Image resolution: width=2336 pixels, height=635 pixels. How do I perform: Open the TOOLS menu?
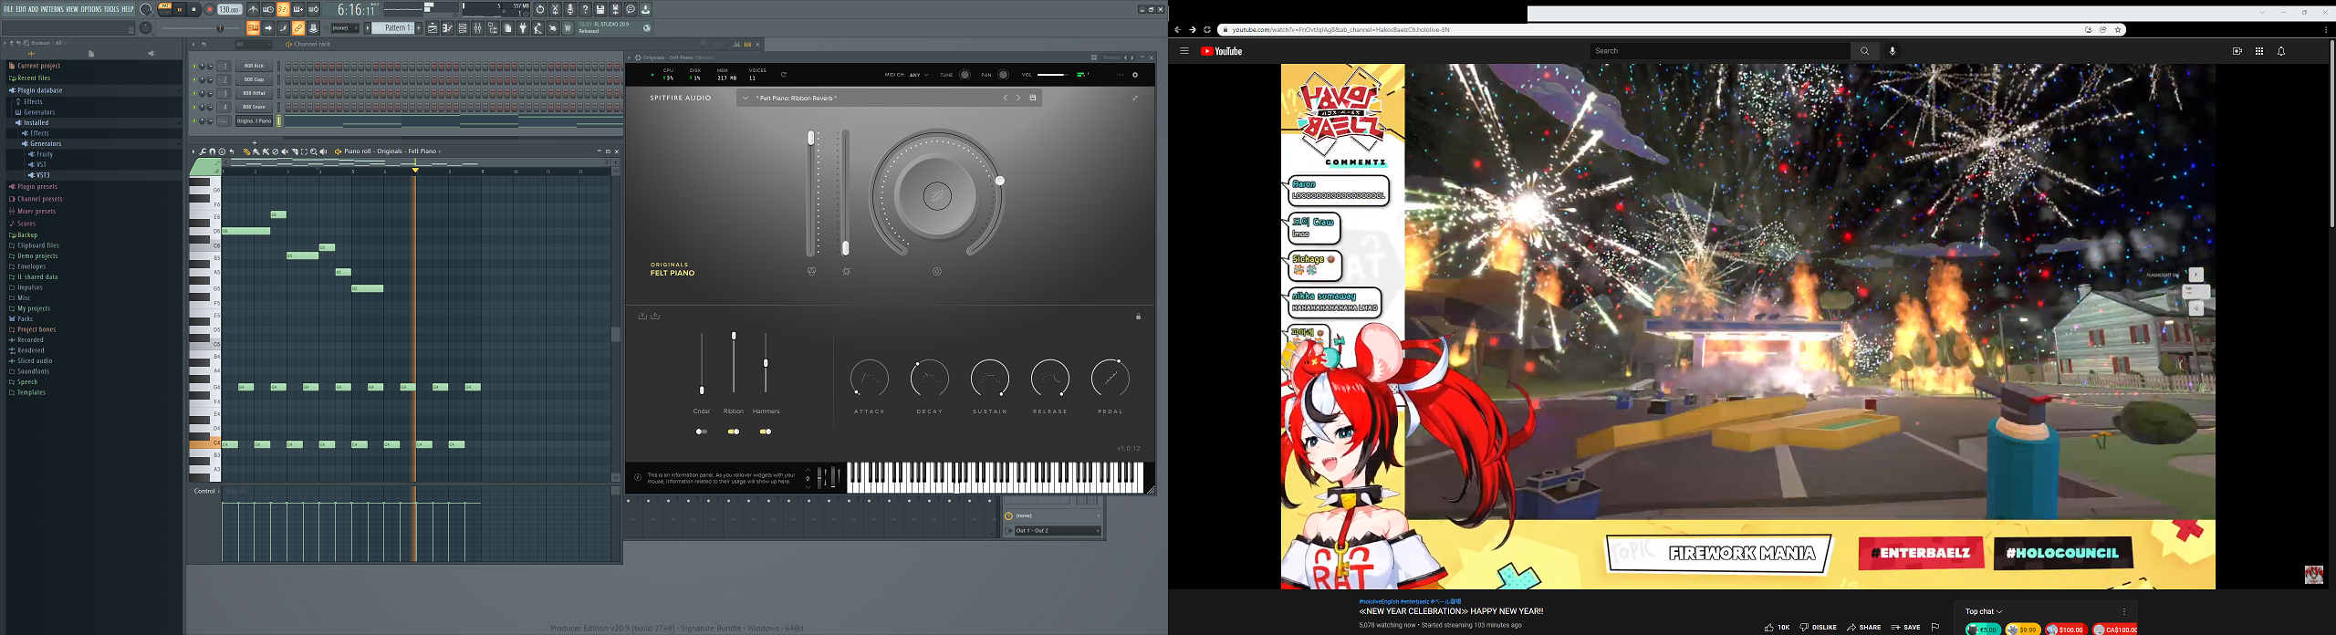(111, 9)
